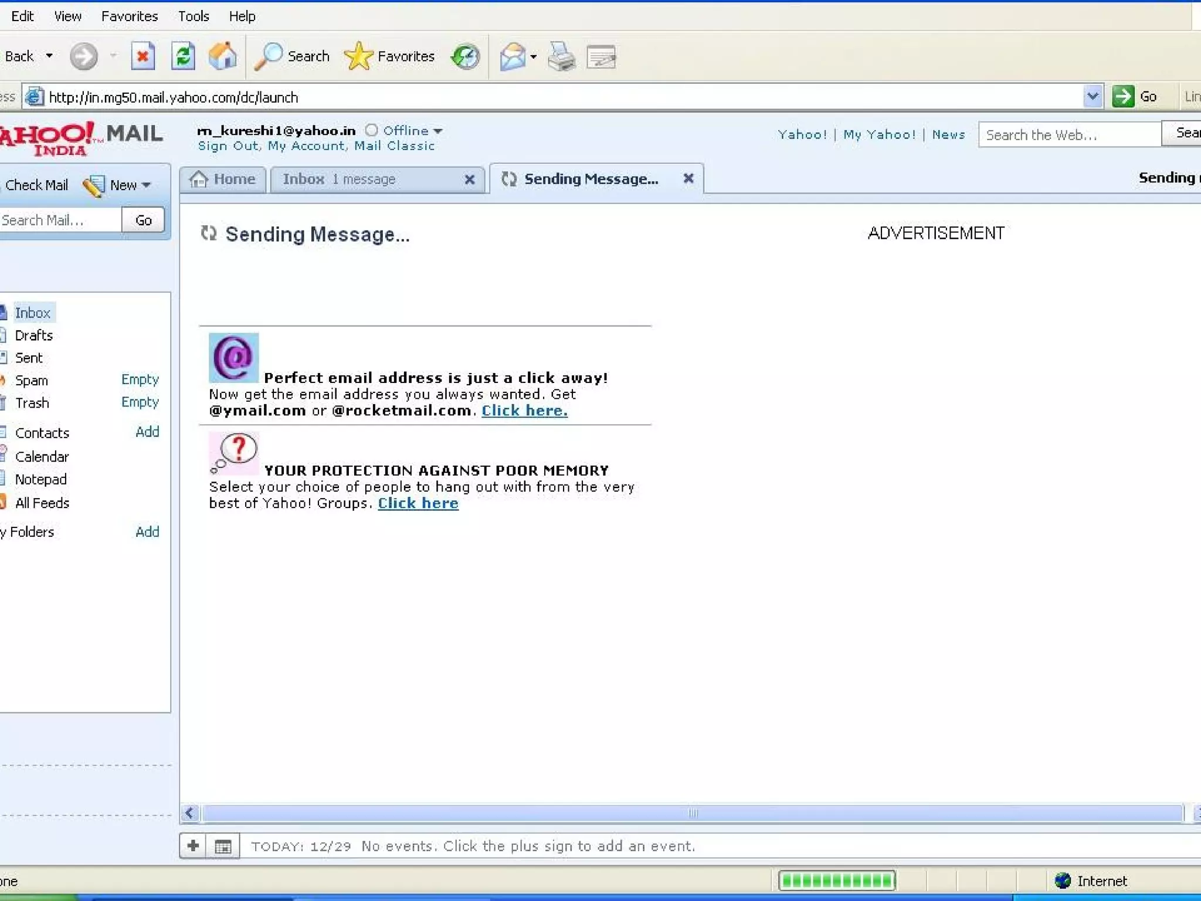Expand the New message dropdown arrow
Image resolution: width=1201 pixels, height=901 pixels.
(147, 185)
